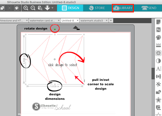Click top-right corner scale handle

(84, 34)
